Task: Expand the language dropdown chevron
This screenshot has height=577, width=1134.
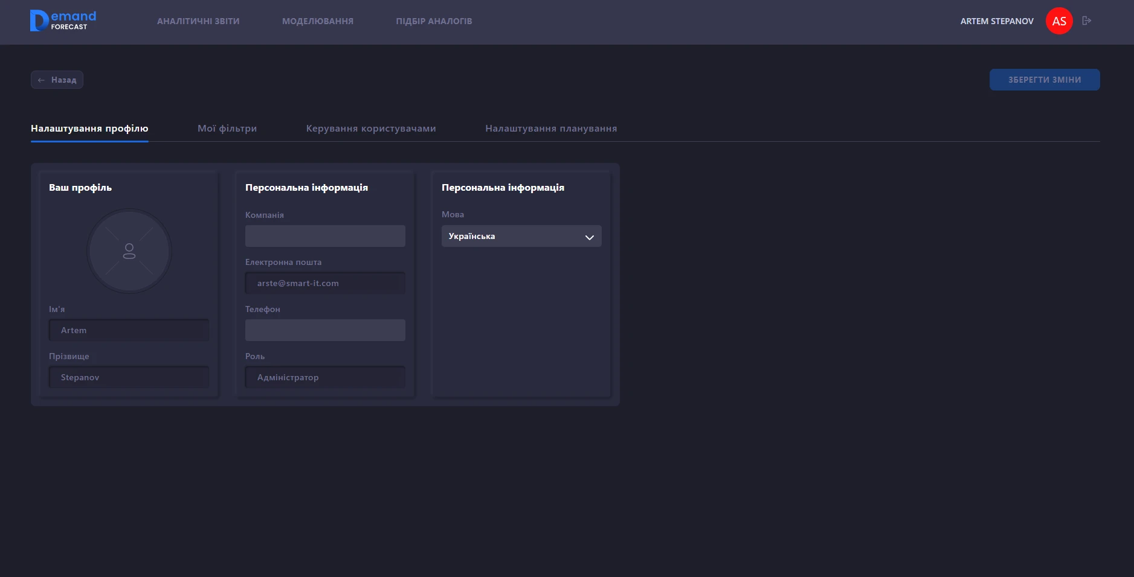Action: click(x=589, y=237)
